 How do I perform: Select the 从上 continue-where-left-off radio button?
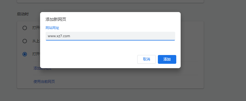(x=25, y=41)
